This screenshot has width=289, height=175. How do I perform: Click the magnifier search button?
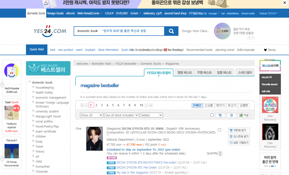(171, 31)
